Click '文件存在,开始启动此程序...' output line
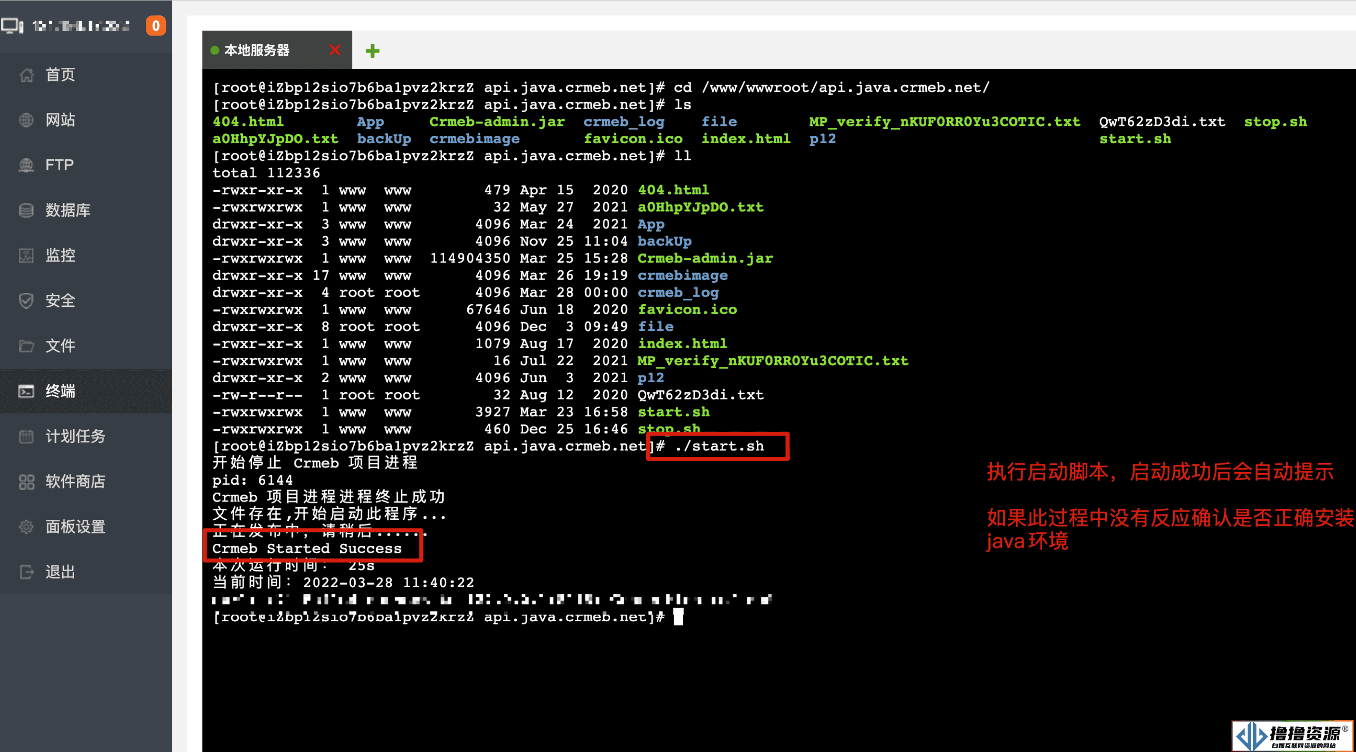Screen dimensions: 1356x752 tap(330, 514)
